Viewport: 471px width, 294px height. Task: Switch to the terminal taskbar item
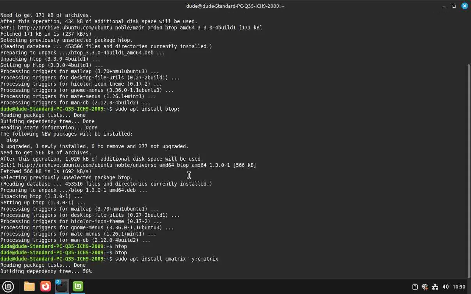(x=62, y=286)
